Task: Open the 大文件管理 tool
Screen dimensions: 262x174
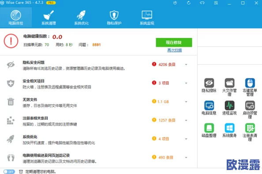Action: pos(229,87)
